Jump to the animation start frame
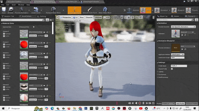Viewport: 199px width, 111px height. coord(129,103)
